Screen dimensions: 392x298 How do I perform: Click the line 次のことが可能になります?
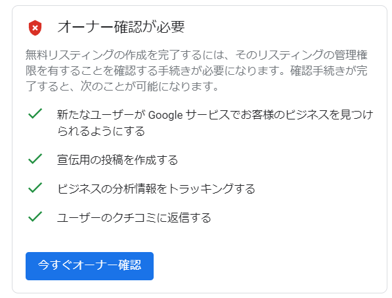tap(149, 87)
